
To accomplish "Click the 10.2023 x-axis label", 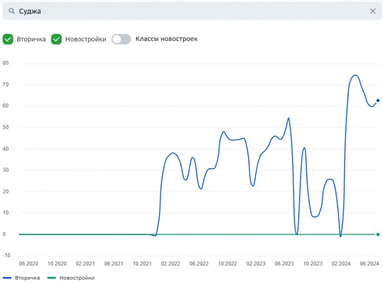I will click(313, 264).
